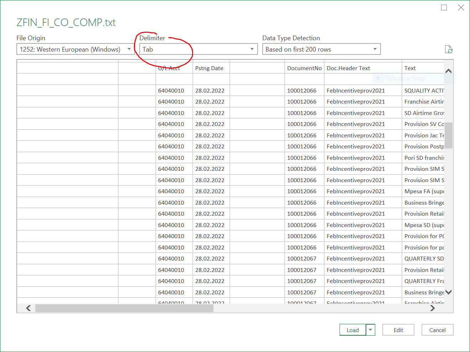Click the refresh preview document icon
The width and height of the screenshot is (470, 352).
[449, 49]
